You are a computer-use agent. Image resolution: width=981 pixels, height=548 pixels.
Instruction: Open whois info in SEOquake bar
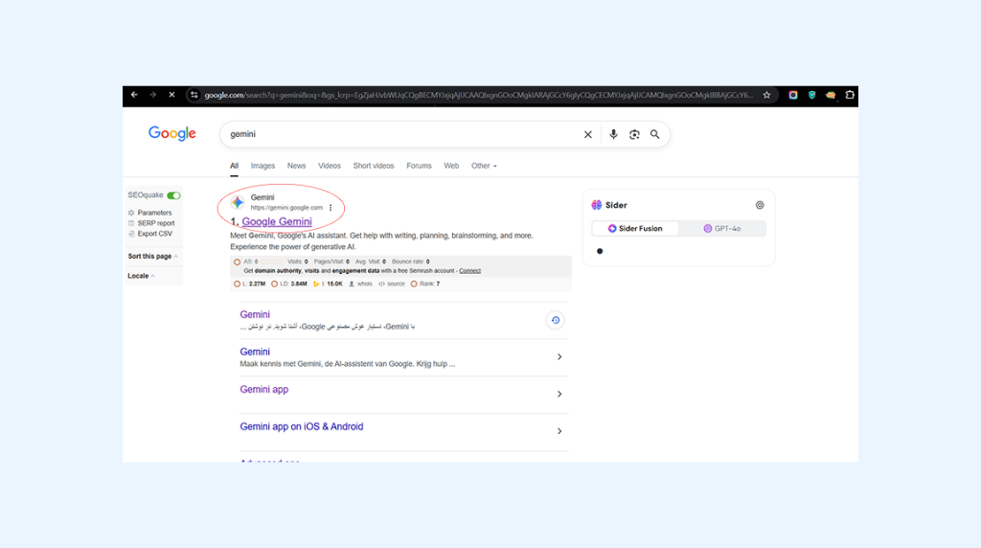pos(360,284)
